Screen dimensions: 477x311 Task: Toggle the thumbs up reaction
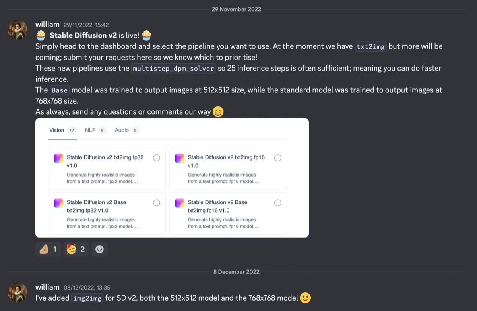point(48,249)
